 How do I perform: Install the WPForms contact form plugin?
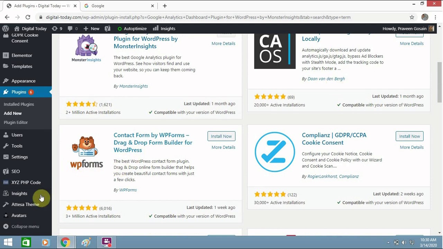pos(221,136)
